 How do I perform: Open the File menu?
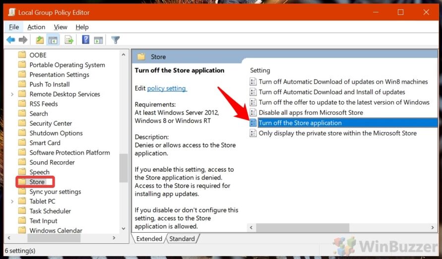pos(14,27)
